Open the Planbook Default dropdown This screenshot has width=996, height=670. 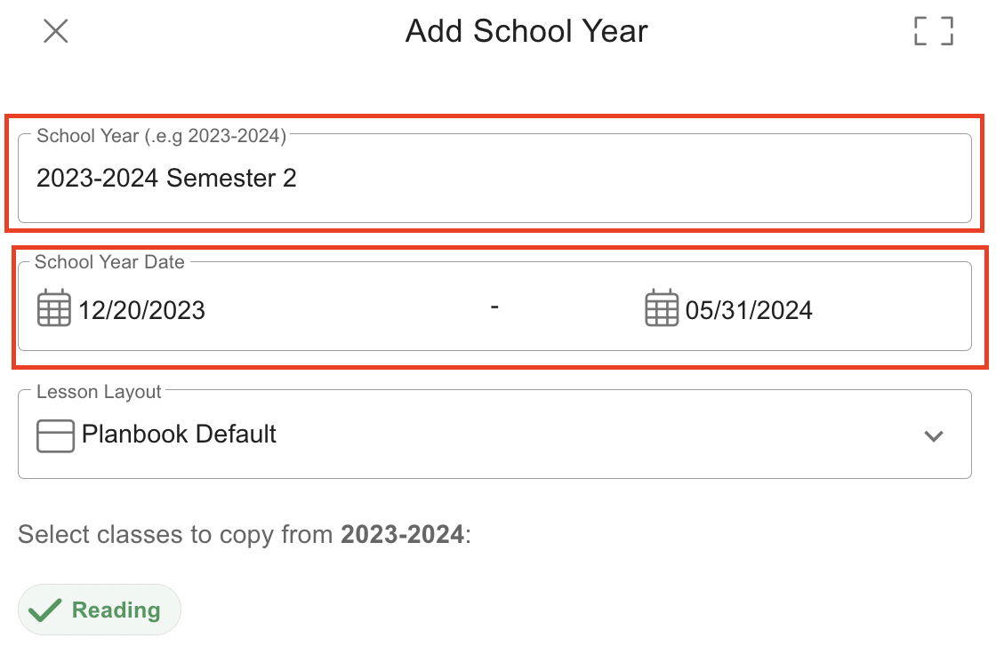click(x=178, y=435)
